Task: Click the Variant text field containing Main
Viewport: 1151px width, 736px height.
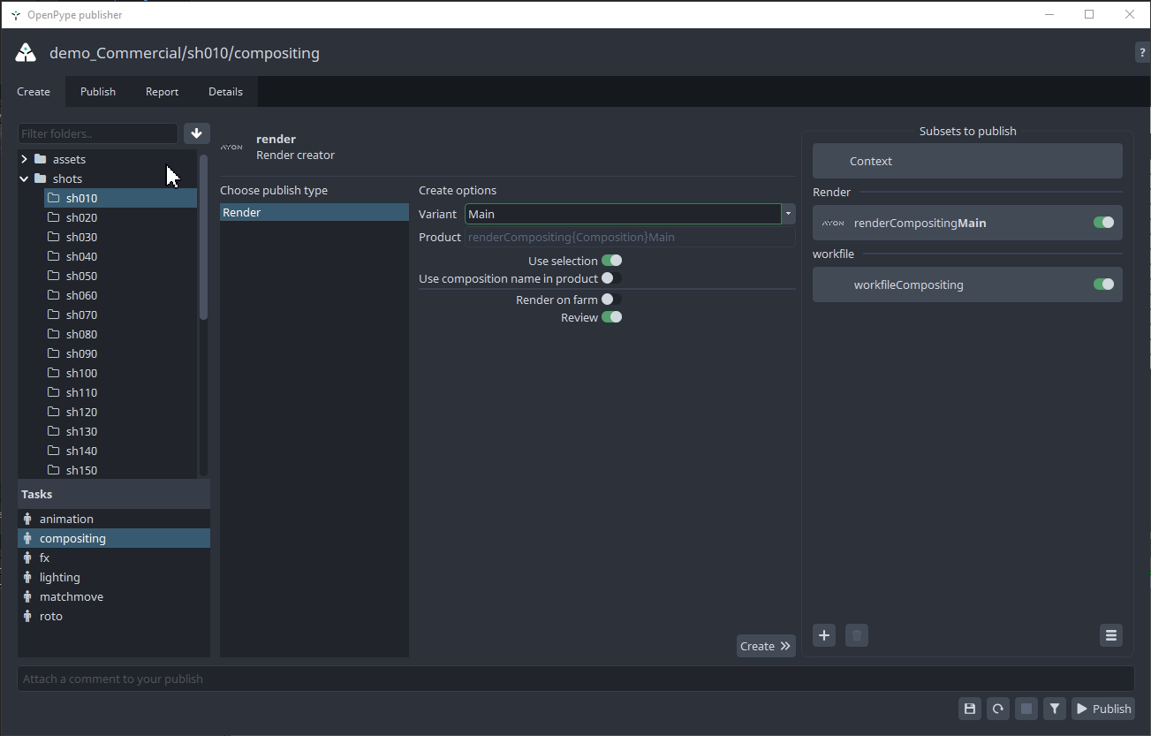Action: [623, 214]
